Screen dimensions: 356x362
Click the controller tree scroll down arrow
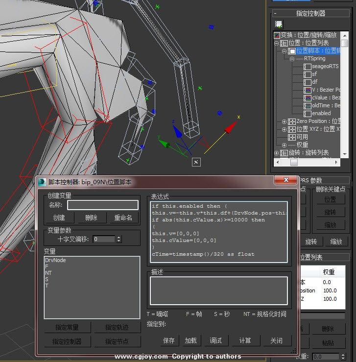(x=345, y=154)
